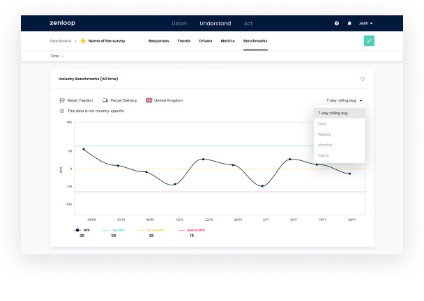Open the Trends tab
424x301 pixels.
point(184,41)
